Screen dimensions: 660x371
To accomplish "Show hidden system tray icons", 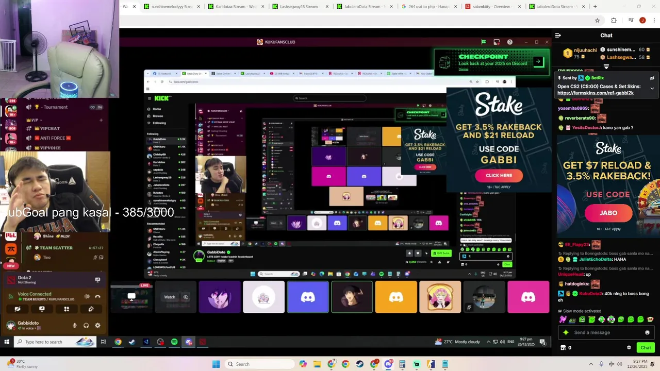I will pyautogui.click(x=591, y=364).
